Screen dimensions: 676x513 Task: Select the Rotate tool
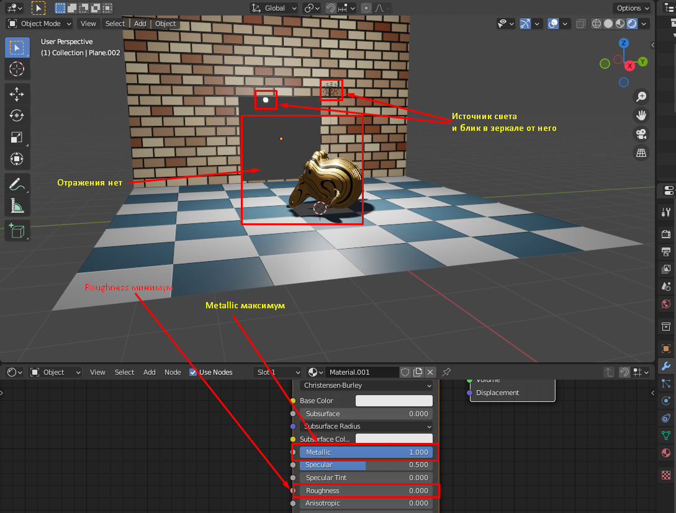(x=17, y=115)
